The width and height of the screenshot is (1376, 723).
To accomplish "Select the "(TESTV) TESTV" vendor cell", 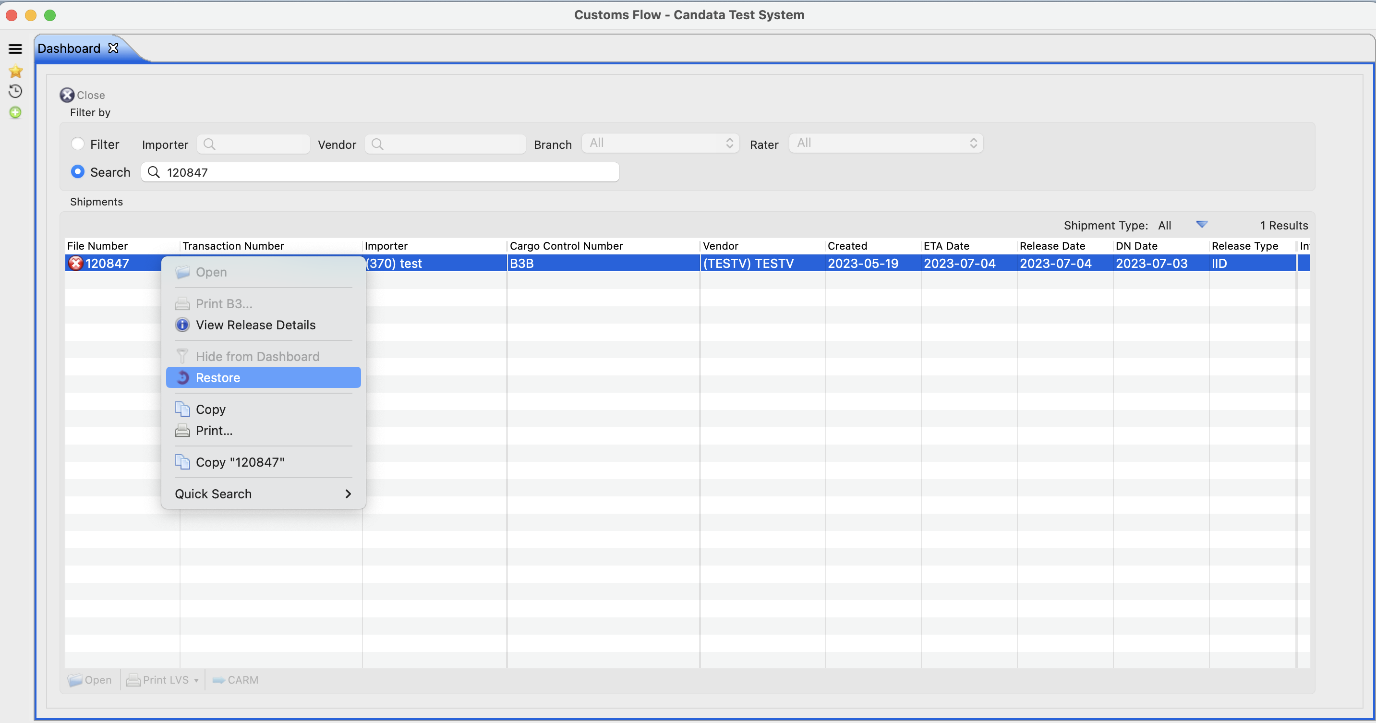I will (x=762, y=263).
